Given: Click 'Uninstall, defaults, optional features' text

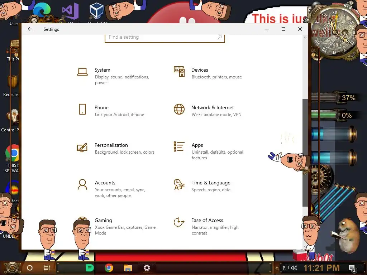Looking at the screenshot, I should (218, 155).
